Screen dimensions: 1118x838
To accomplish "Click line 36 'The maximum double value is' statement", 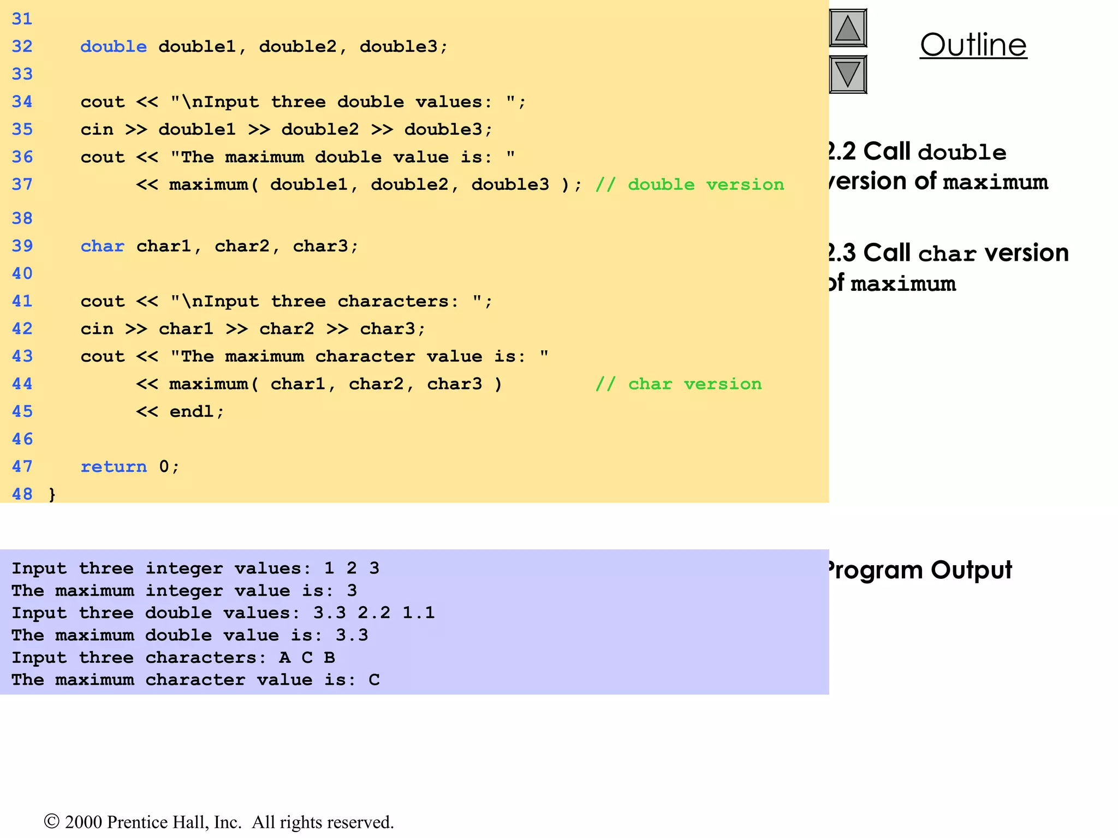I will coord(298,157).
